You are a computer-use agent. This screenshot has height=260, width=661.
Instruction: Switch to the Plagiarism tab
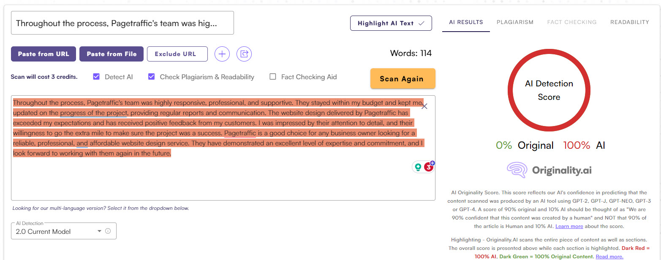(515, 22)
